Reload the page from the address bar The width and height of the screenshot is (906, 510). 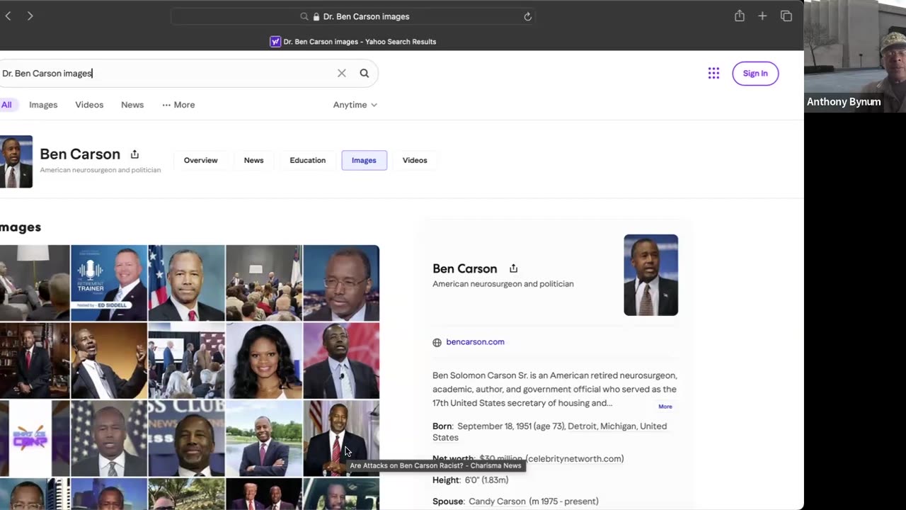click(527, 16)
